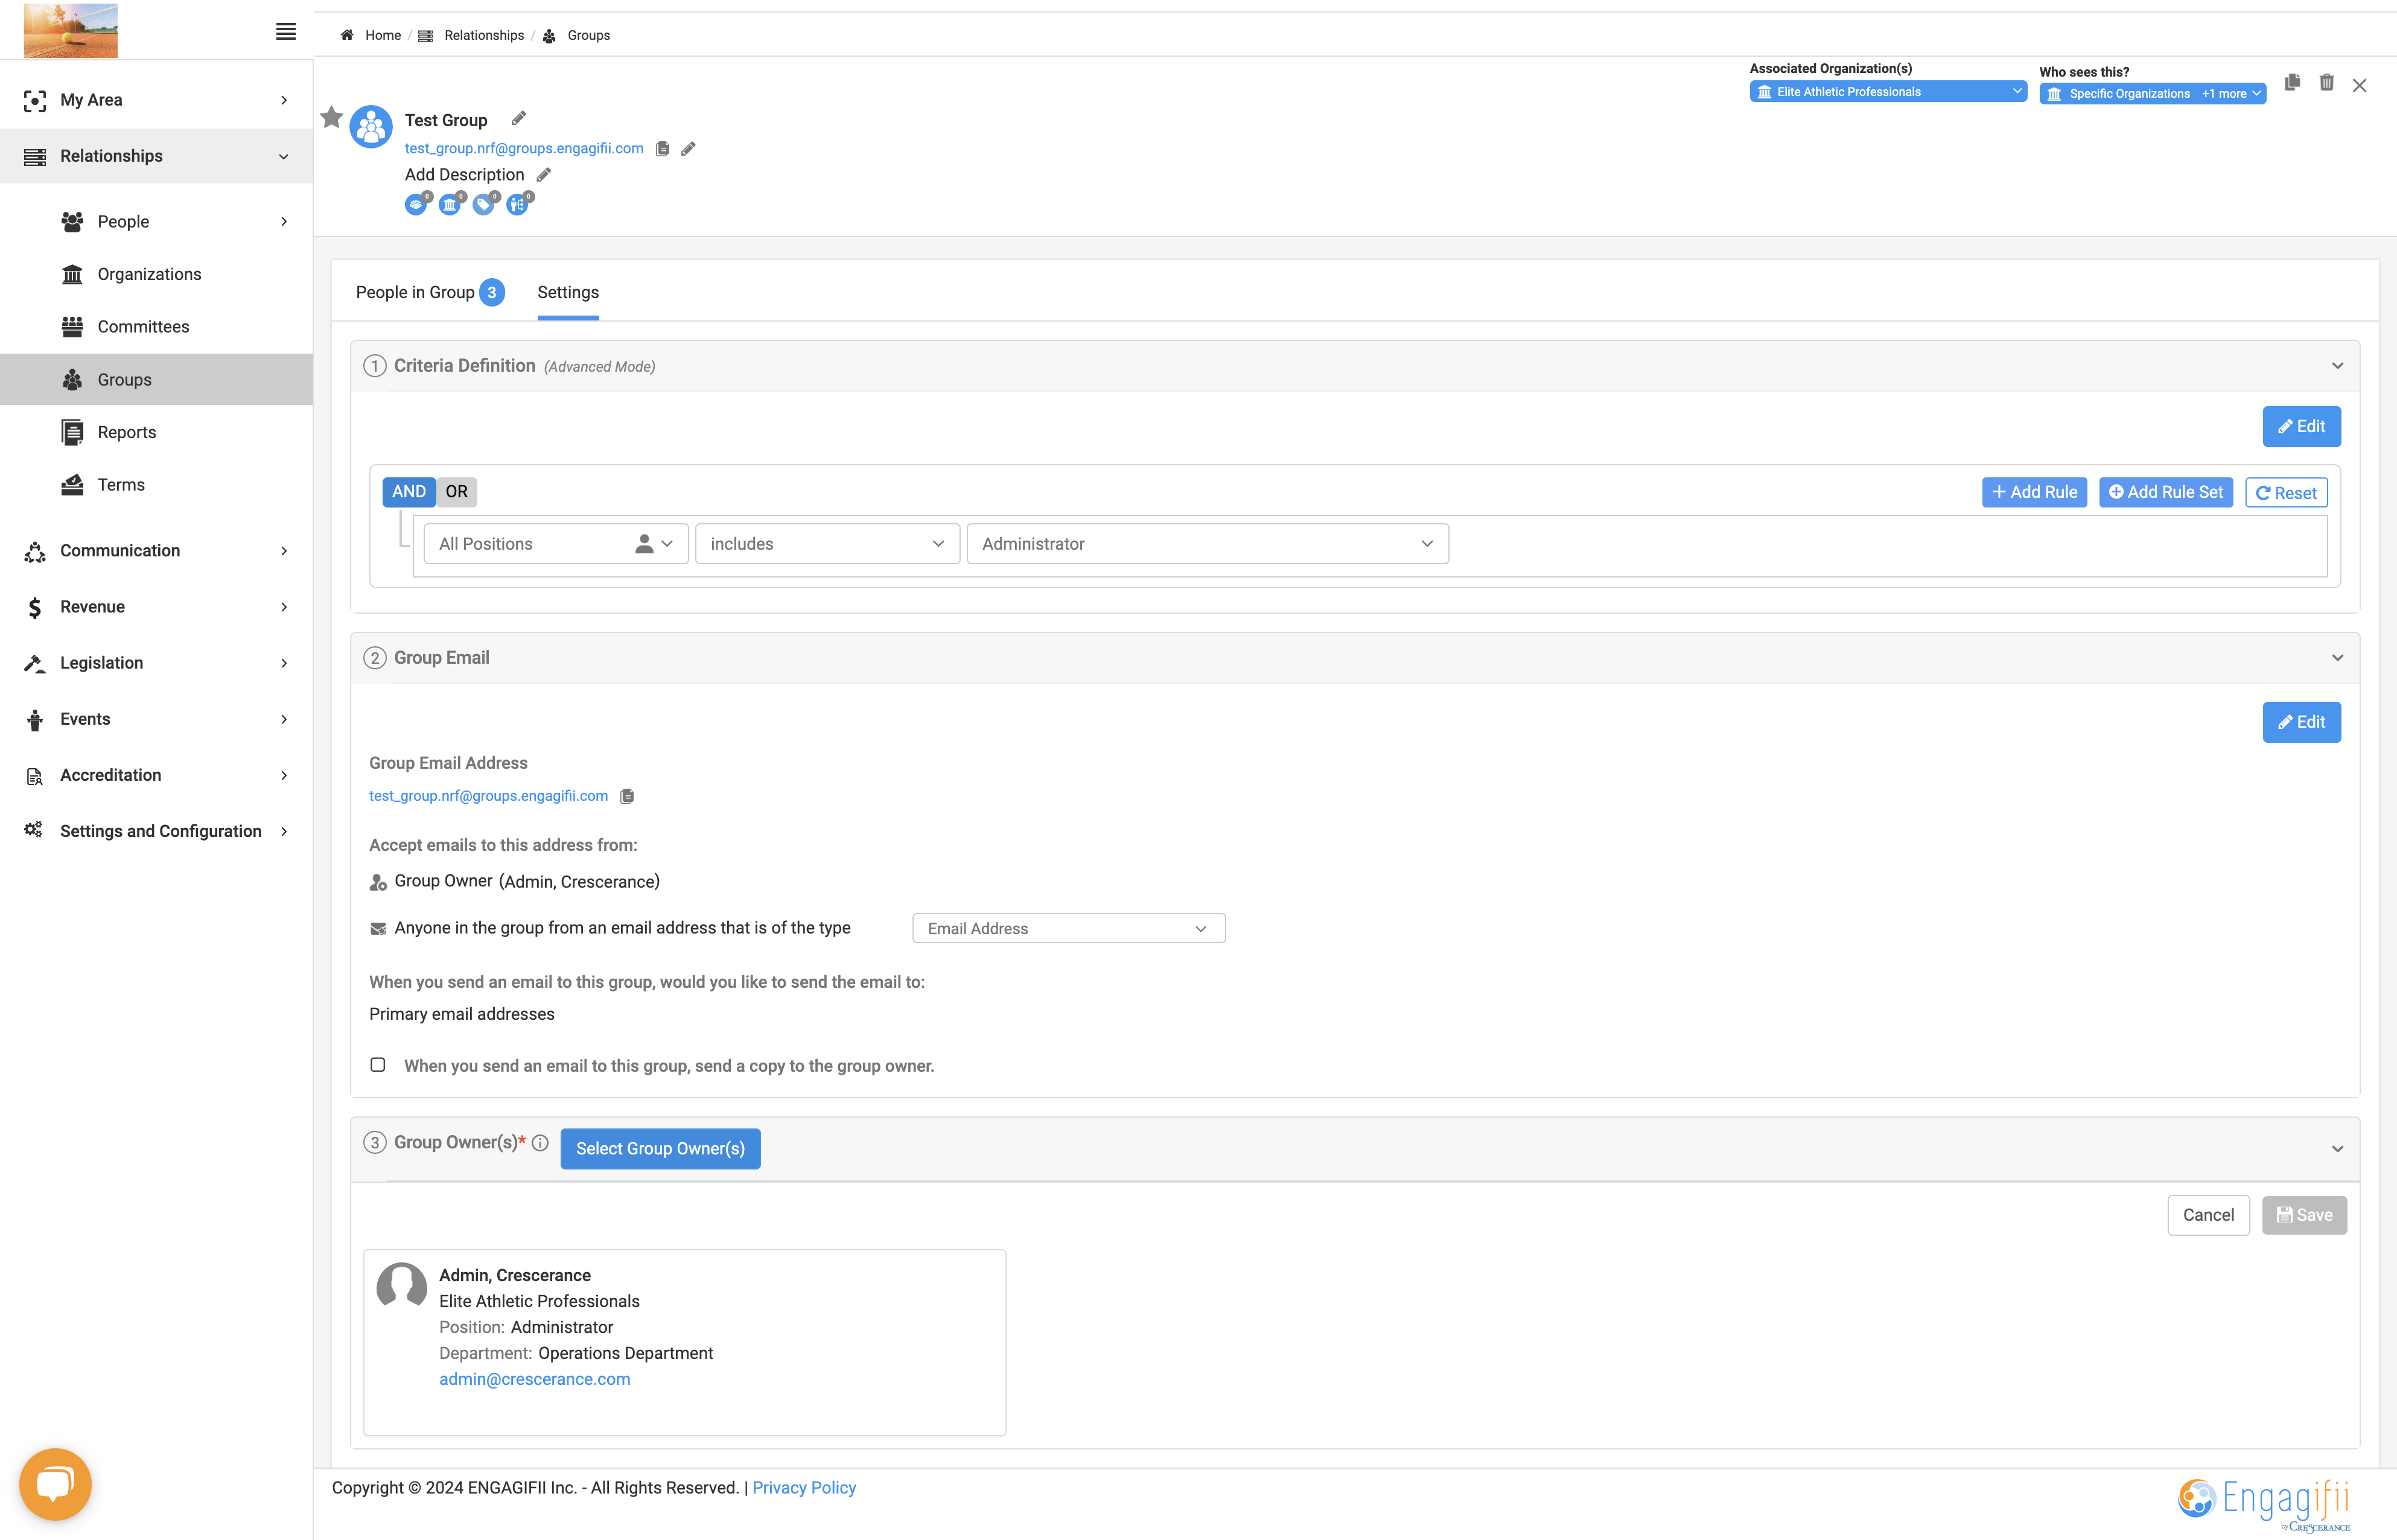2397x1540 pixels.
Task: Select the Settings tab
Action: 568,293
